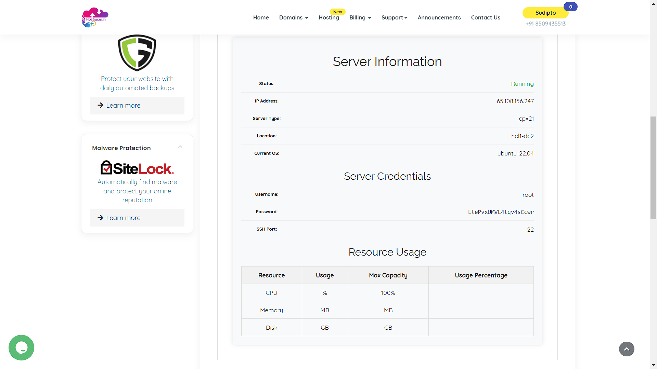The width and height of the screenshot is (657, 369).
Task: Click the Sudipto account button
Action: point(545,13)
